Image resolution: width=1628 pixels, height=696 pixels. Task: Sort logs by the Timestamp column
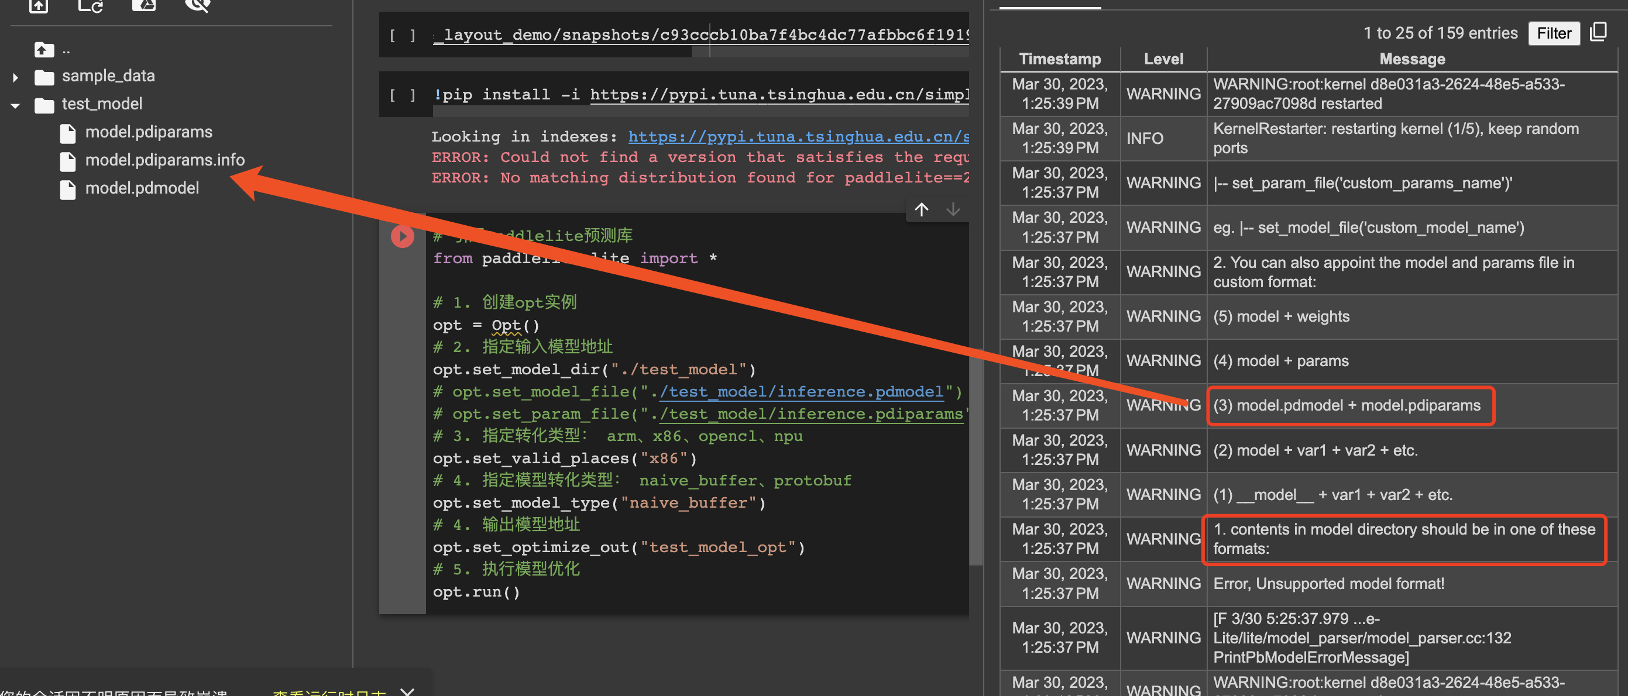(1060, 58)
